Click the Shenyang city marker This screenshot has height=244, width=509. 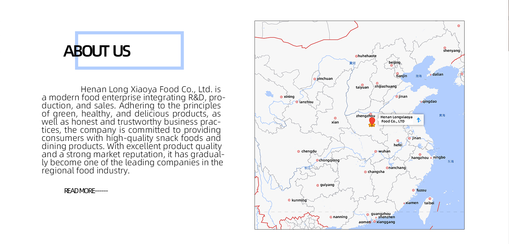[445, 48]
